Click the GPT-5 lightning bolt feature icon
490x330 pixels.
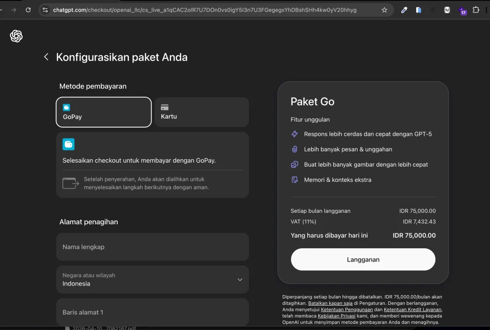(295, 134)
